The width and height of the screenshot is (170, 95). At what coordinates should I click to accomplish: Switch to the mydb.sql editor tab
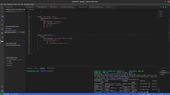coord(54,7)
